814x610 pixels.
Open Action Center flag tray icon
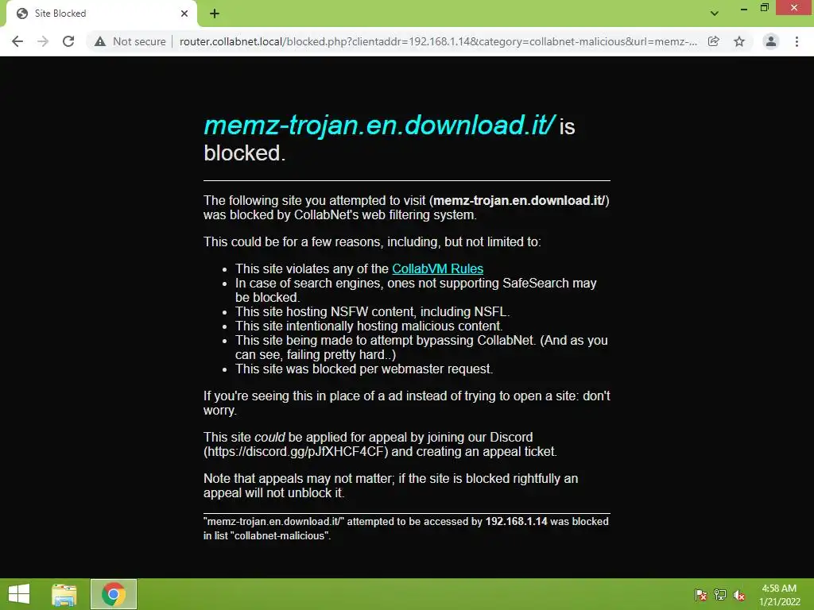pos(701,595)
